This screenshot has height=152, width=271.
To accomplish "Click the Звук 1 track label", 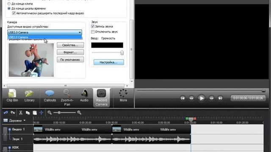I will (17, 139).
